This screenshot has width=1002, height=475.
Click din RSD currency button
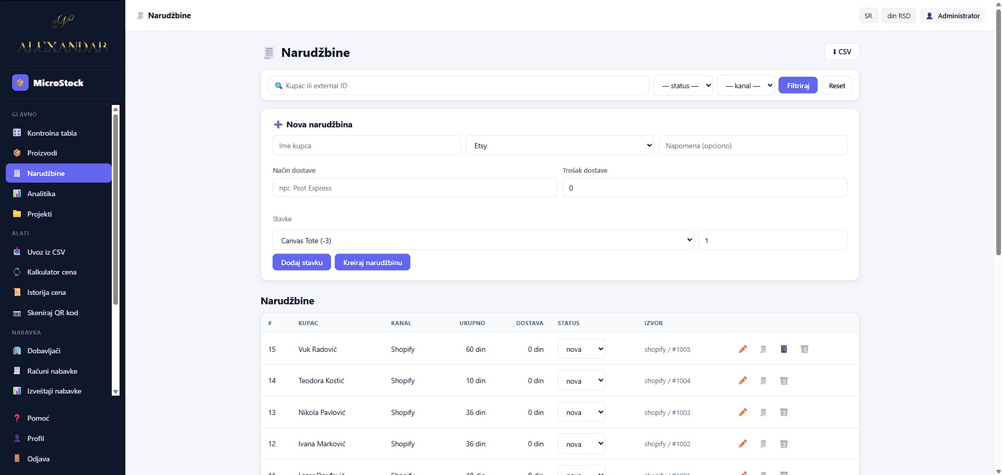(x=899, y=16)
